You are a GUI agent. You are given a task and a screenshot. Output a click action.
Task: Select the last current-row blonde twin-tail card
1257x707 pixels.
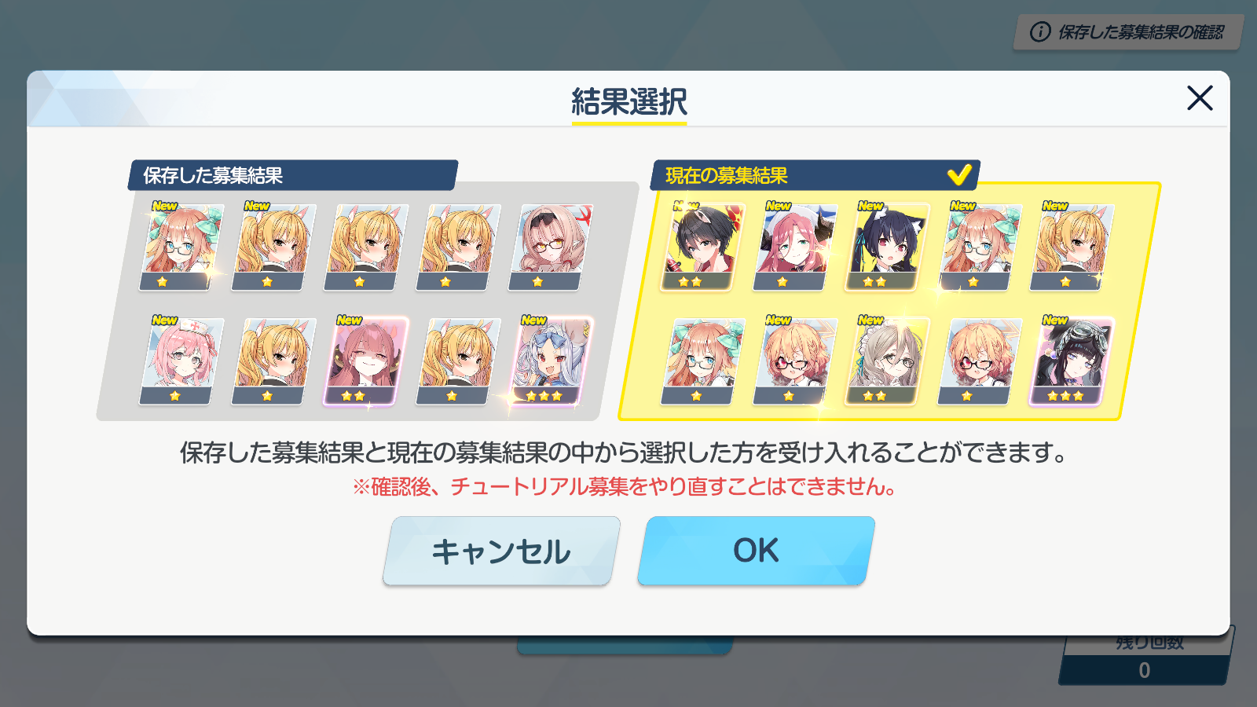1072,247
